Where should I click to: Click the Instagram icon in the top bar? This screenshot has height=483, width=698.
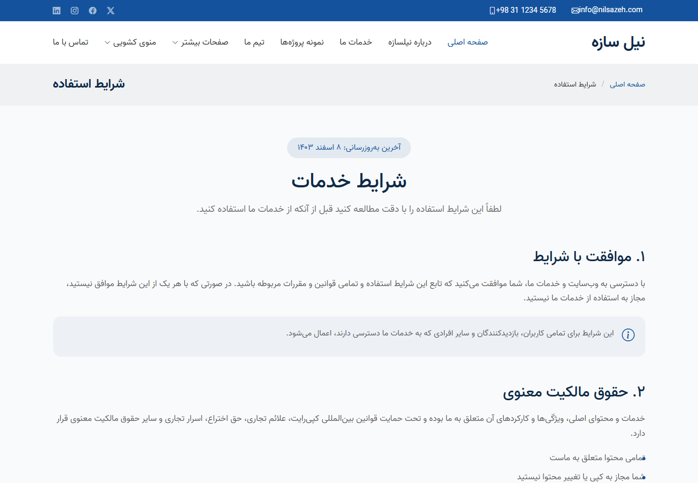[x=74, y=10]
